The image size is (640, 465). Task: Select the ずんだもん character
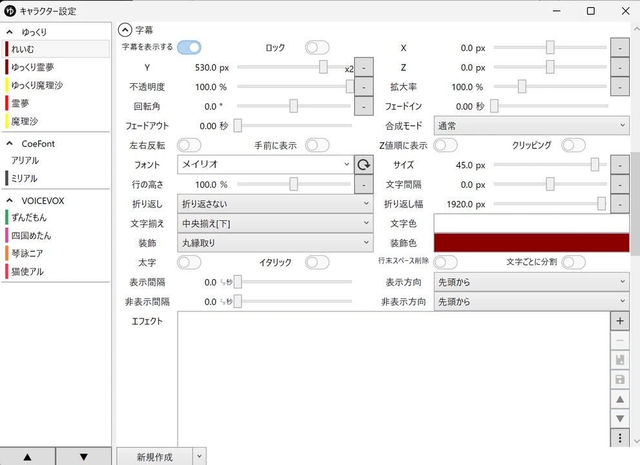[56, 217]
